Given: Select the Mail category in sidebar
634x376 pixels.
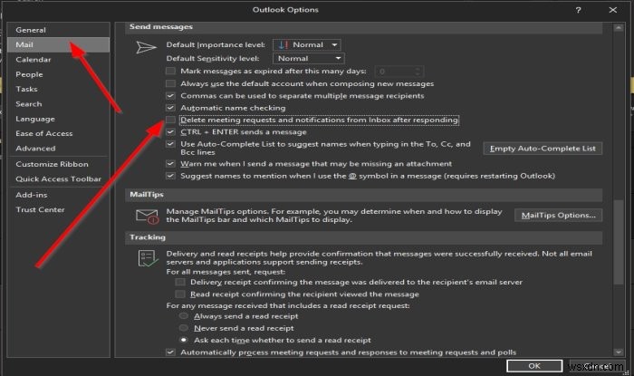Looking at the screenshot, I should (58, 45).
